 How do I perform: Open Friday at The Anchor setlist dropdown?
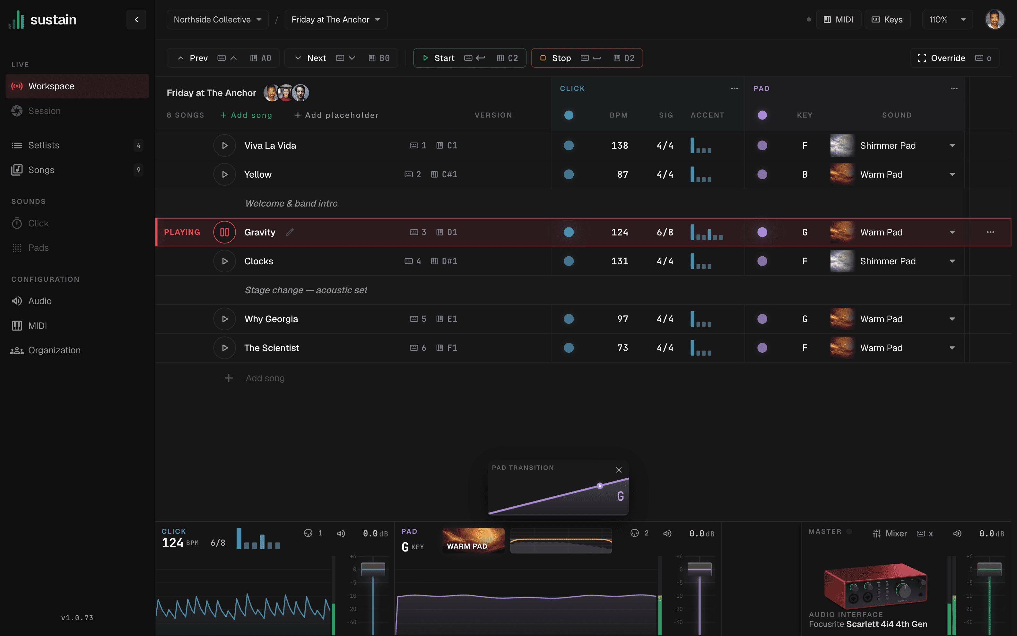click(x=336, y=19)
